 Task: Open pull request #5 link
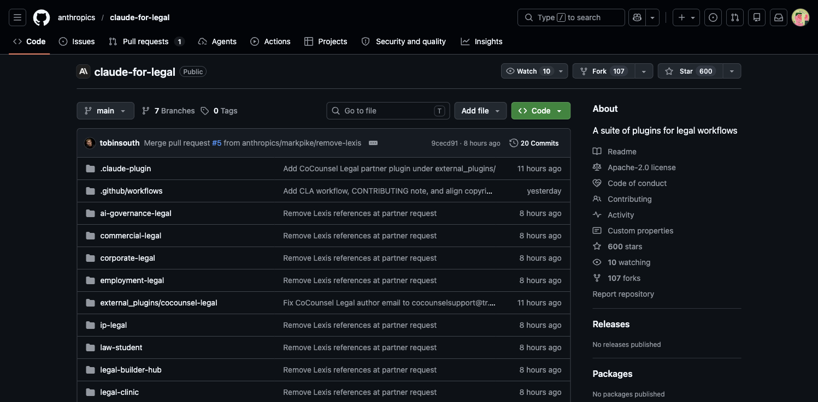point(217,143)
